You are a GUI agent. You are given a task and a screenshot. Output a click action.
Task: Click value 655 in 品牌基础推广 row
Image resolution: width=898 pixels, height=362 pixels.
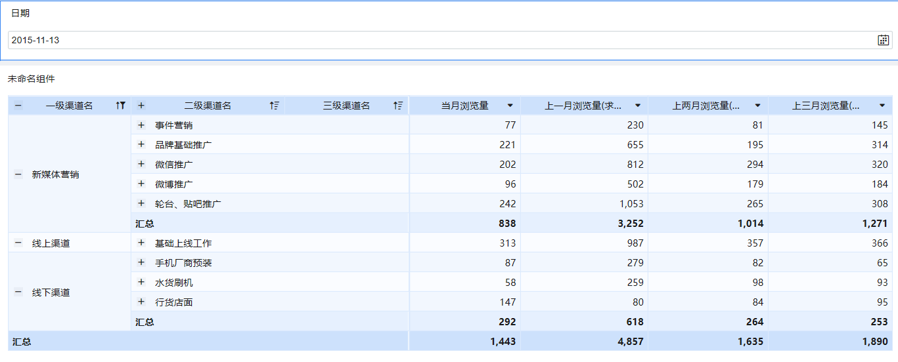click(635, 145)
